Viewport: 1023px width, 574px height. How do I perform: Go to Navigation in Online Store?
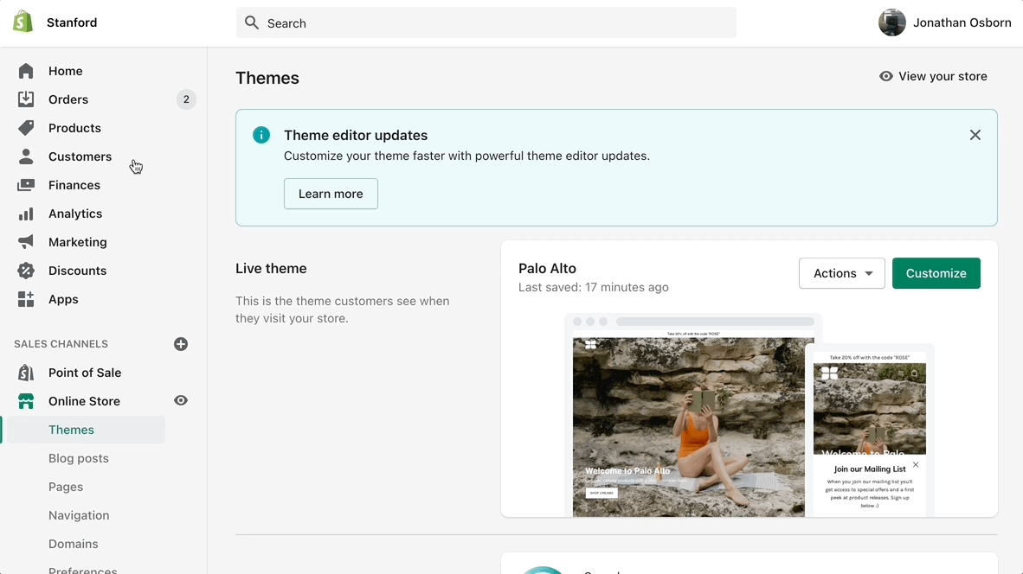[x=79, y=515]
